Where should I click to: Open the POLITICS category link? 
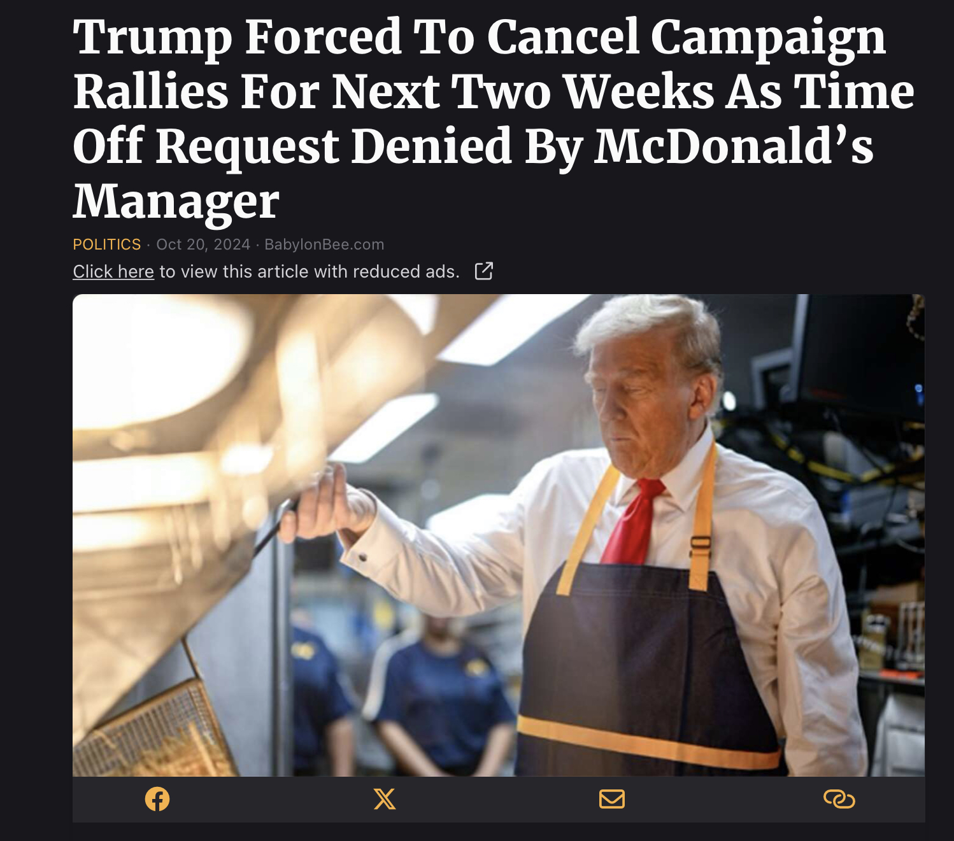click(x=107, y=244)
